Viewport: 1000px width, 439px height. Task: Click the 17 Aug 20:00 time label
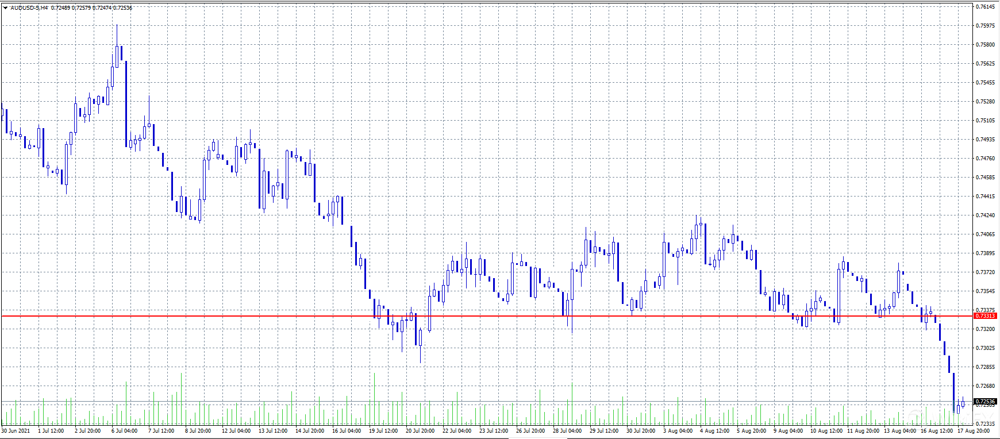(974, 430)
